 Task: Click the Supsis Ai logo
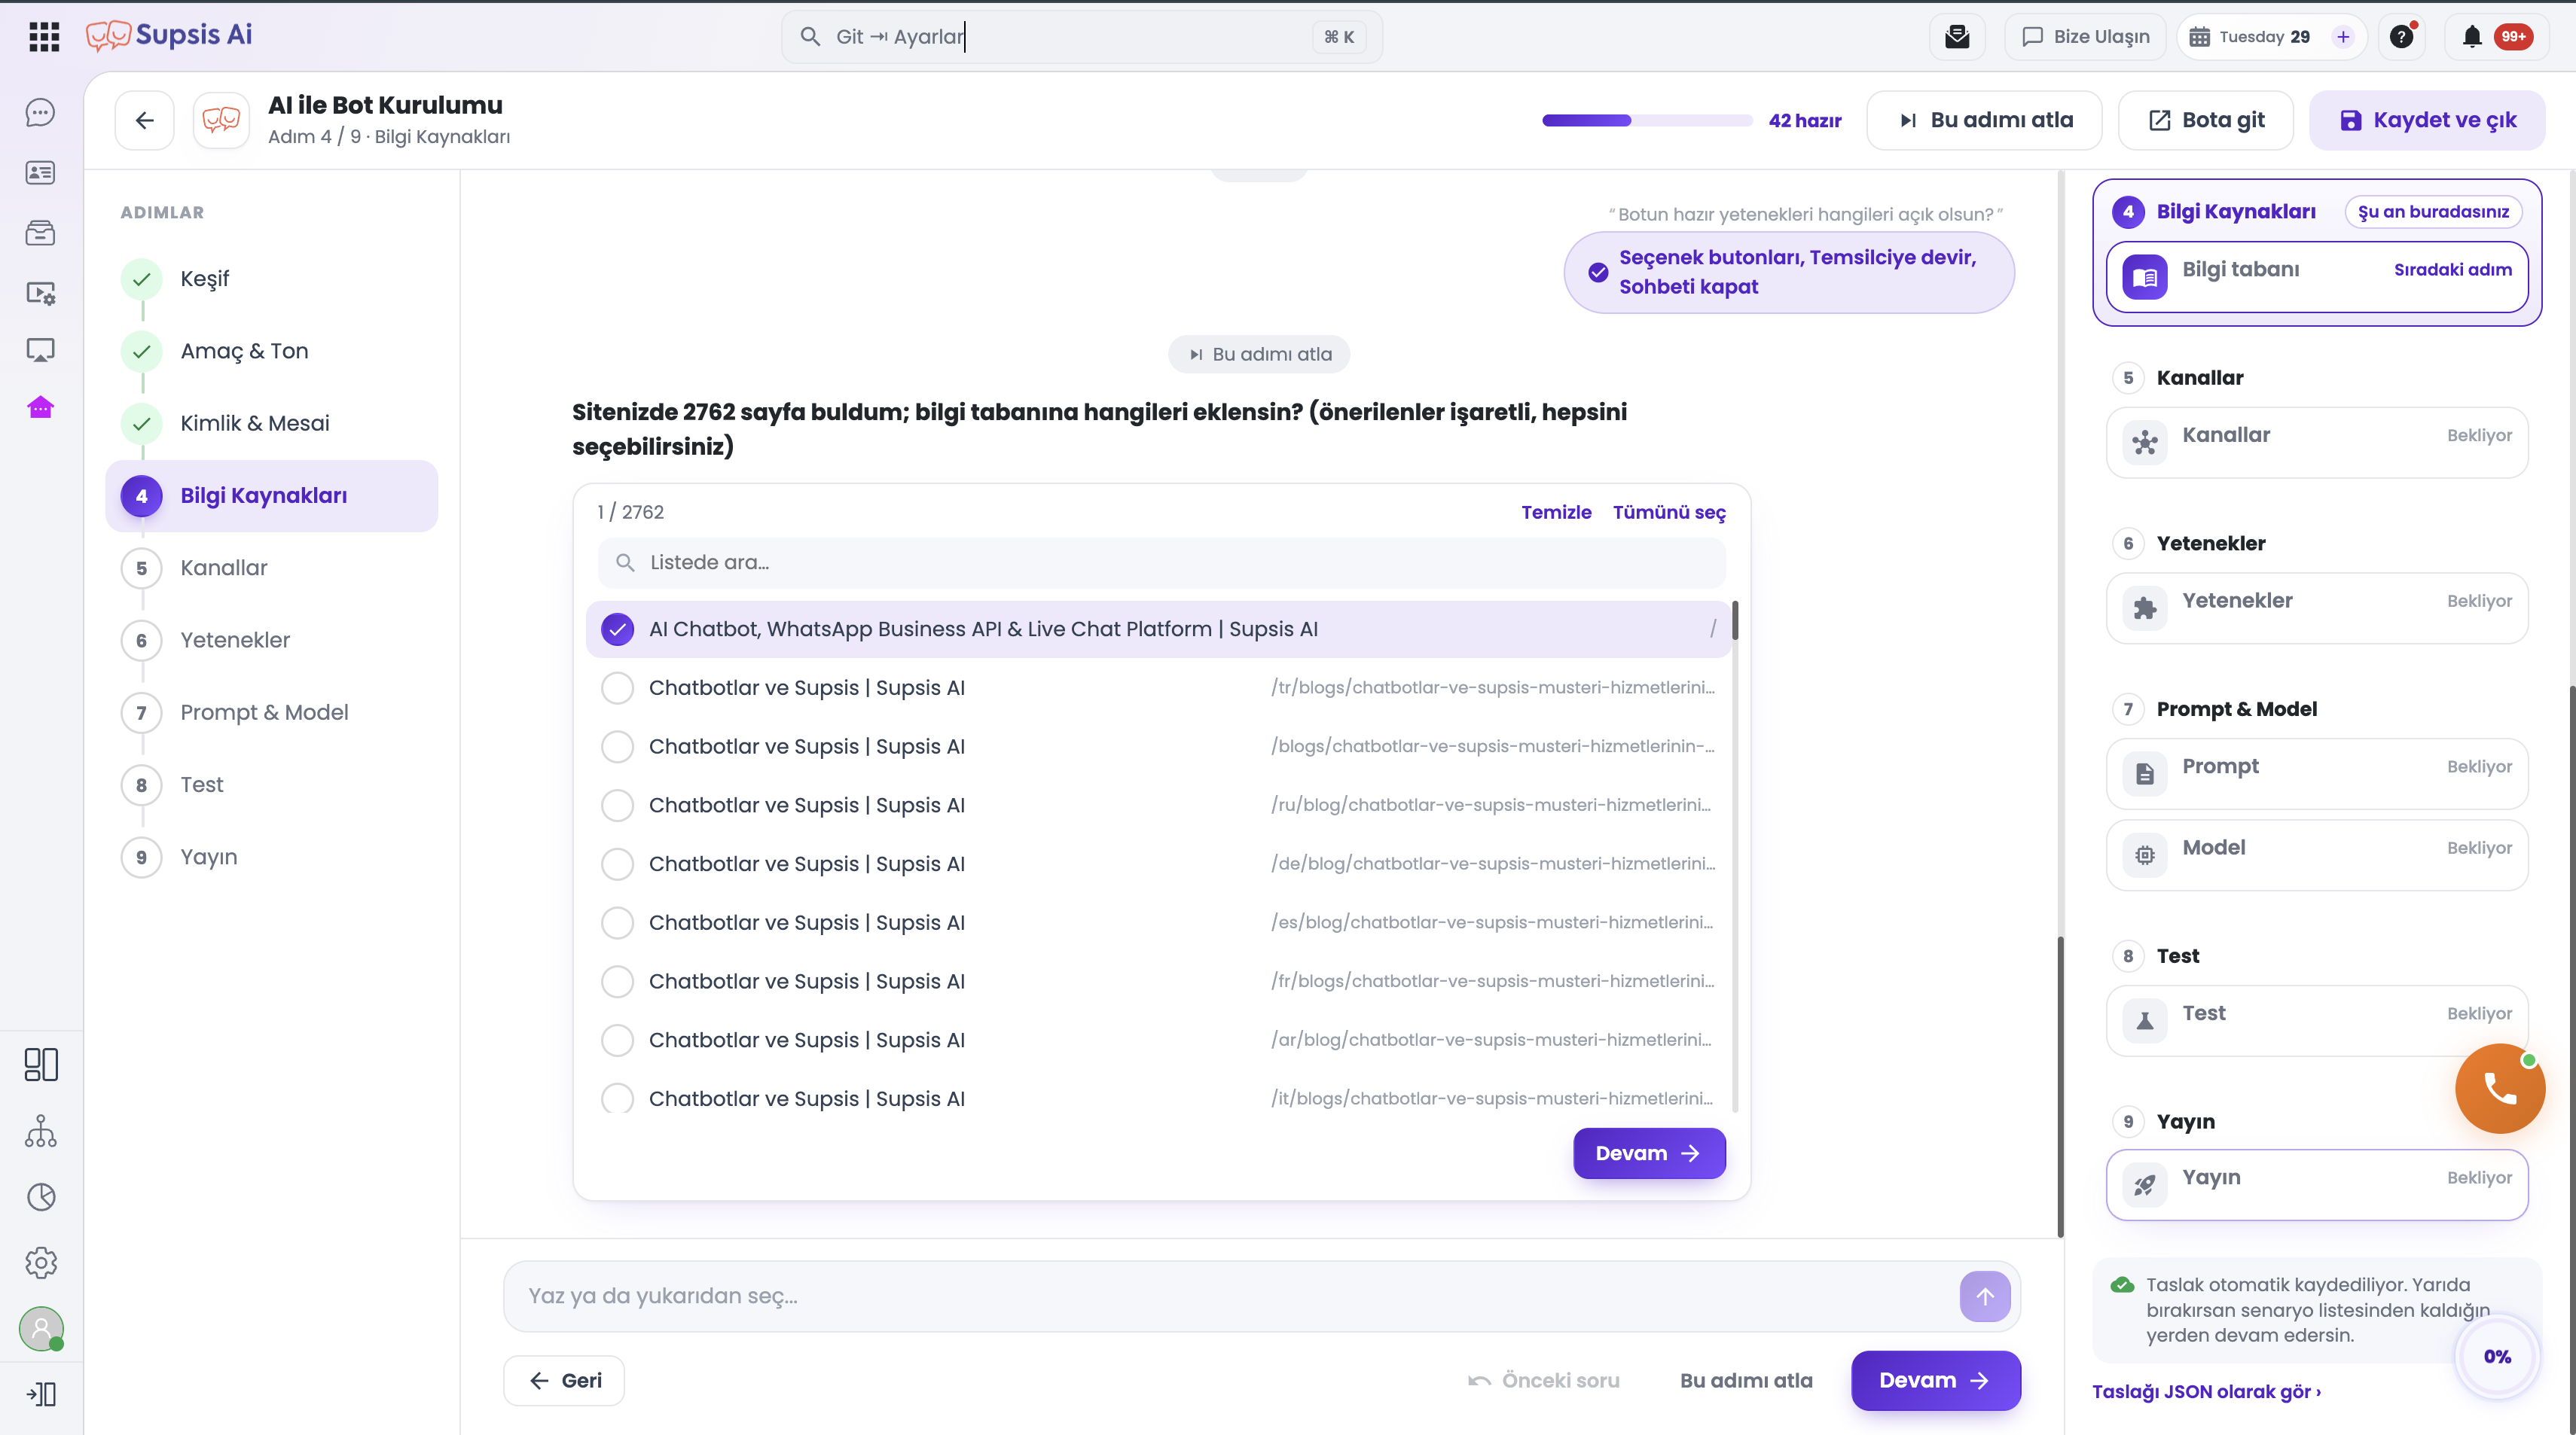pos(169,35)
